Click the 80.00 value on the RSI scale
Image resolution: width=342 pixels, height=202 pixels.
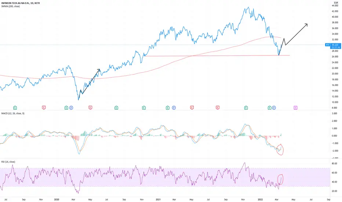pos(334,163)
